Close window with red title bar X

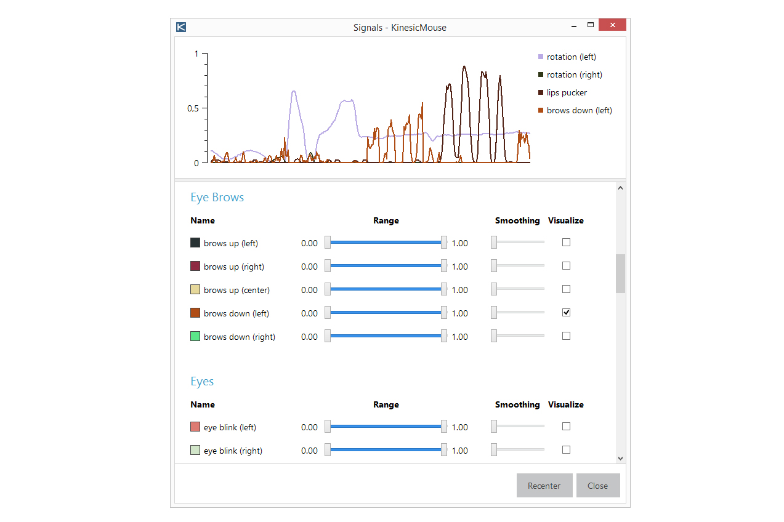pos(612,25)
